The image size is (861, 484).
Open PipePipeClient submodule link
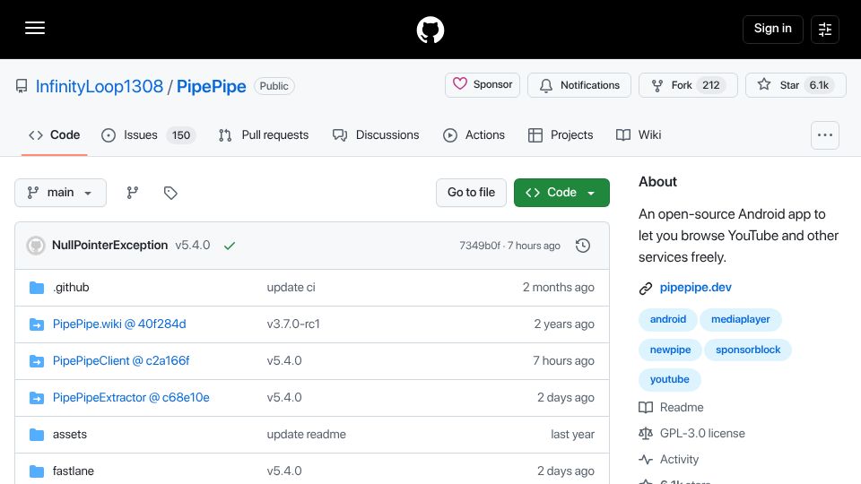[121, 361]
